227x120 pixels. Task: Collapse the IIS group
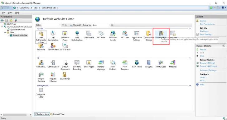pos(190,58)
